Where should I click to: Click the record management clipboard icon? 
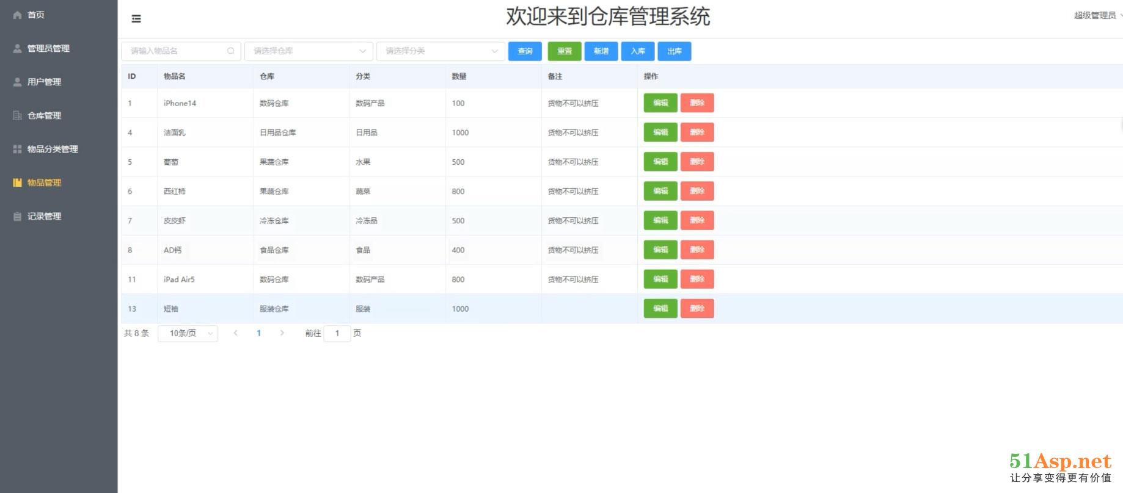pos(17,216)
